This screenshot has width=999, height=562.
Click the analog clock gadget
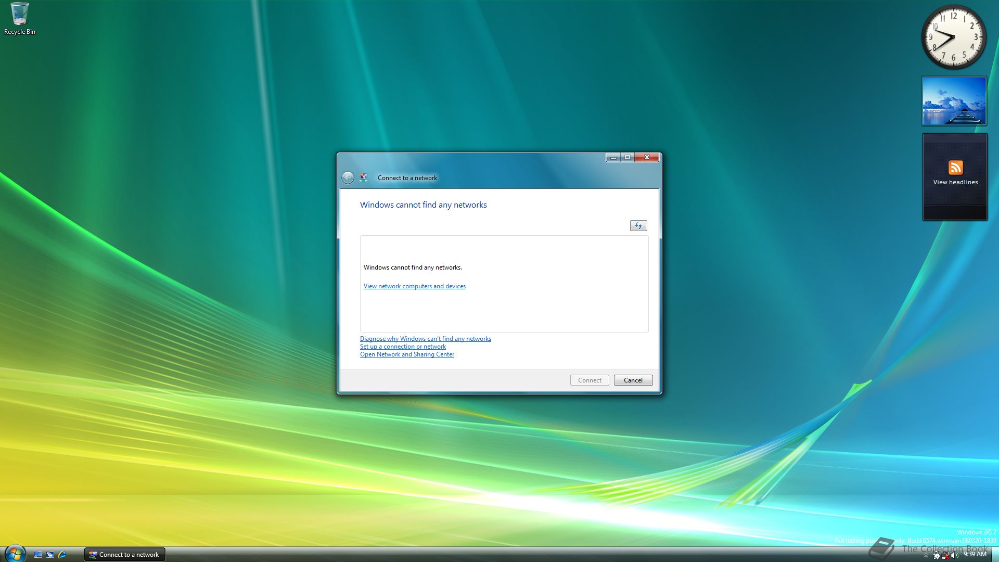coord(954,37)
